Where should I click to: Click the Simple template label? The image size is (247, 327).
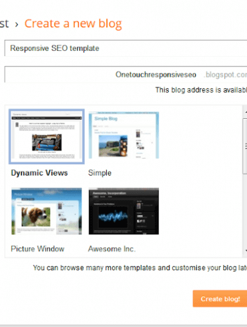pyautogui.click(x=99, y=173)
